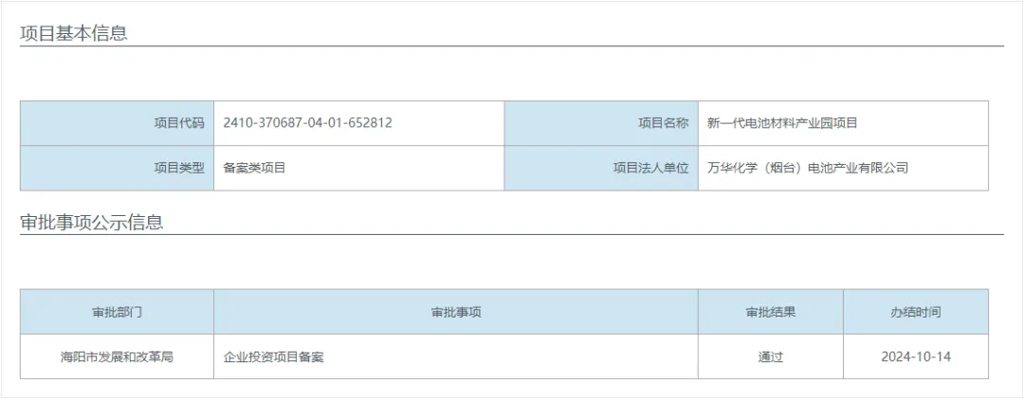Click the 审批部门 column header
The image size is (1024, 399).
(117, 312)
